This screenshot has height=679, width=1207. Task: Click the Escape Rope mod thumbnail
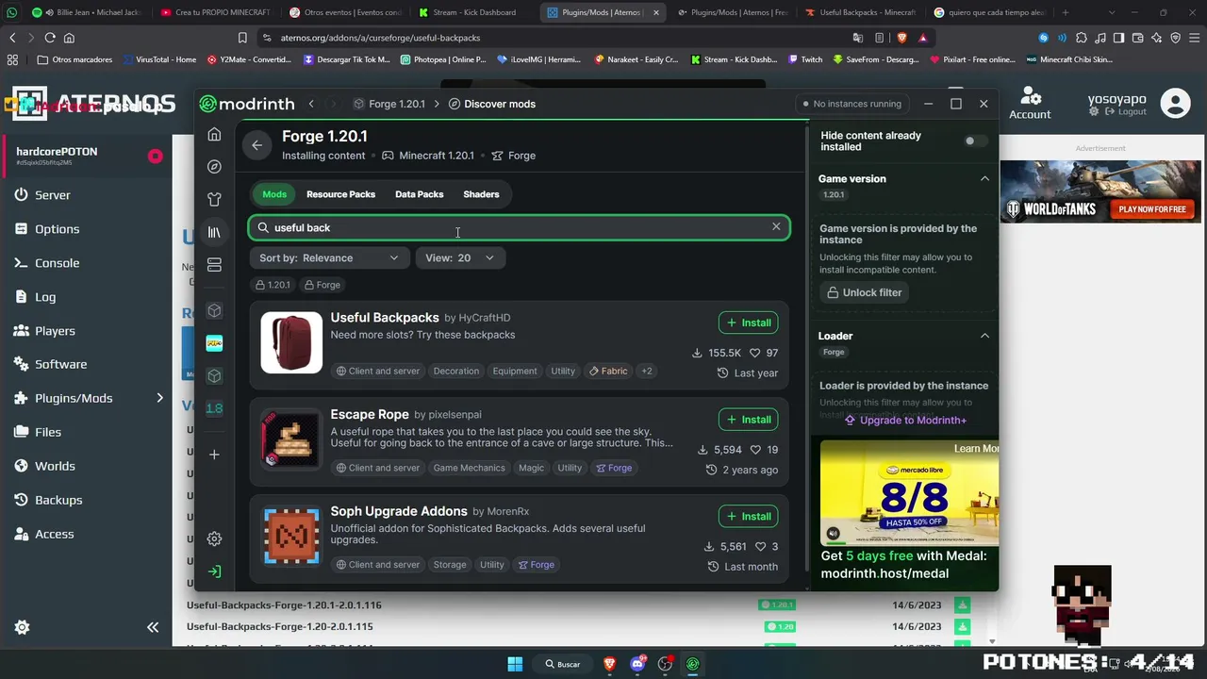pyautogui.click(x=291, y=439)
